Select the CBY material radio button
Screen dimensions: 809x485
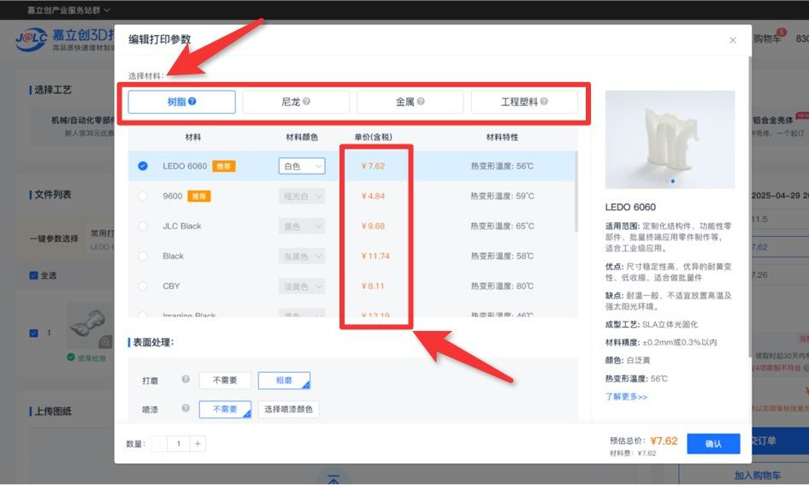click(x=143, y=286)
